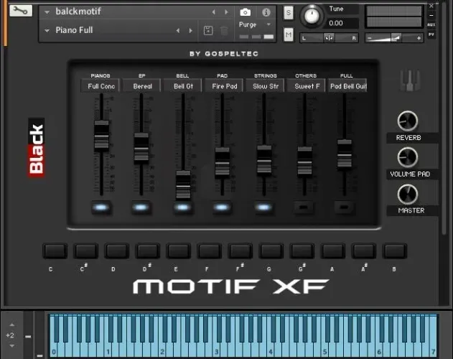Toggle the BELL channel blue LED

[182, 208]
